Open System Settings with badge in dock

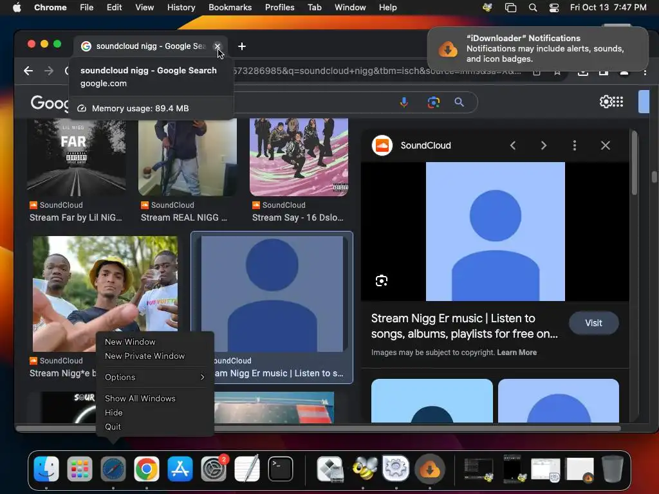pyautogui.click(x=214, y=469)
